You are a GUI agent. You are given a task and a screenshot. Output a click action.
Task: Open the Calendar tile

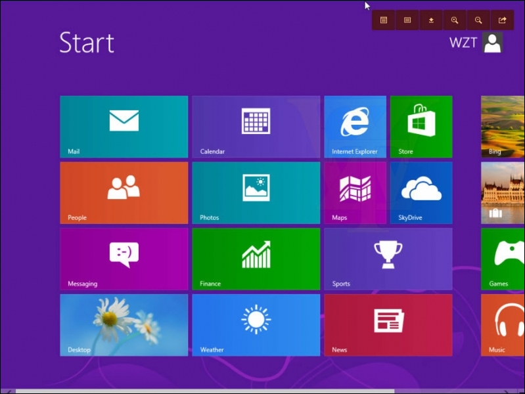[256, 127]
